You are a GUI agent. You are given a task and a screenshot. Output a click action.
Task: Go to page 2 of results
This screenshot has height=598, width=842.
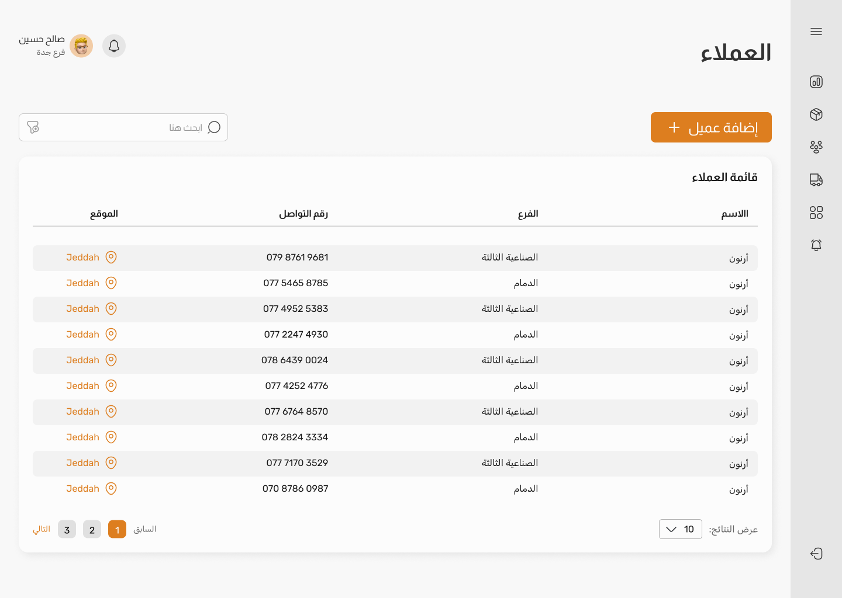tap(92, 530)
